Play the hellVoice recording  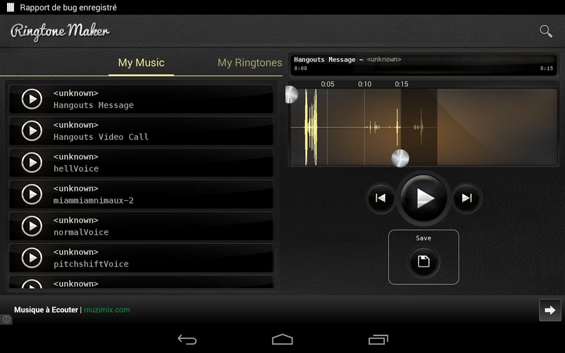tap(32, 162)
